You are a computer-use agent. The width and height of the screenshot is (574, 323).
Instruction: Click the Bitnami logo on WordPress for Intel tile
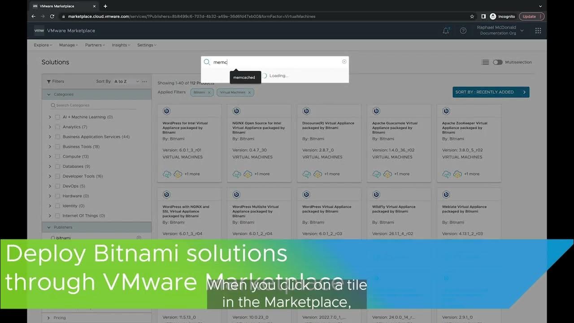166,111
